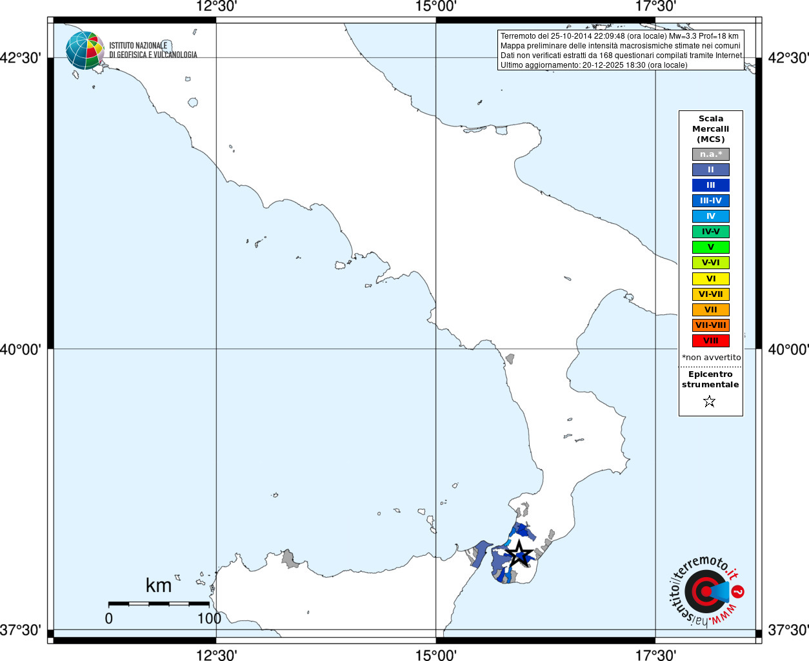The image size is (809, 661).
Task: Click the legend epicenter star symbol
Action: 710,402
